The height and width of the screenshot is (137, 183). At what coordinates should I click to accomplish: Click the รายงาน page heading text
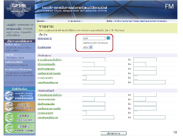click(x=46, y=26)
